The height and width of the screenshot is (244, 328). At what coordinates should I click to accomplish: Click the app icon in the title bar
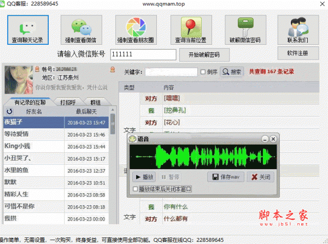coord(2,4)
